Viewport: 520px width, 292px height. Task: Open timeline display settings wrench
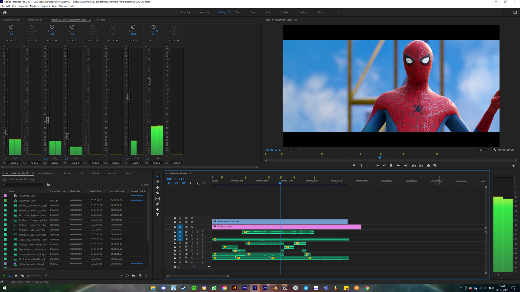[x=197, y=183]
